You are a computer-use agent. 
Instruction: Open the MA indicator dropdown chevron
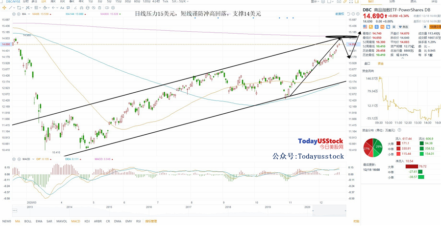pos(29,14)
